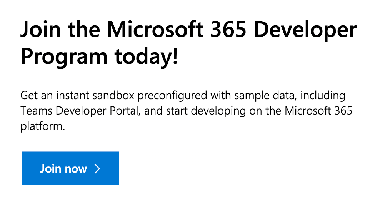This screenshot has height=201, width=380.
Task: Click the exclamation mark ending the heading
Action: (x=176, y=56)
